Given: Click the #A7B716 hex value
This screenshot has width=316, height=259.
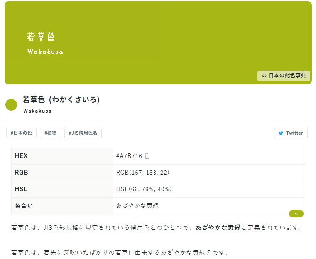Looking at the screenshot, I should click(x=129, y=156).
